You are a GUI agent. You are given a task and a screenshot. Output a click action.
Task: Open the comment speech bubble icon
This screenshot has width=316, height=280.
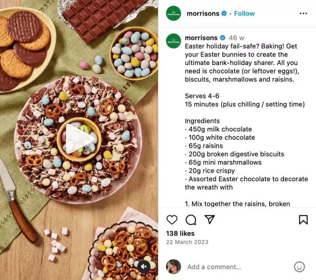pyautogui.click(x=191, y=220)
